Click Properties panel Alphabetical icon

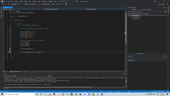(x=131, y=61)
